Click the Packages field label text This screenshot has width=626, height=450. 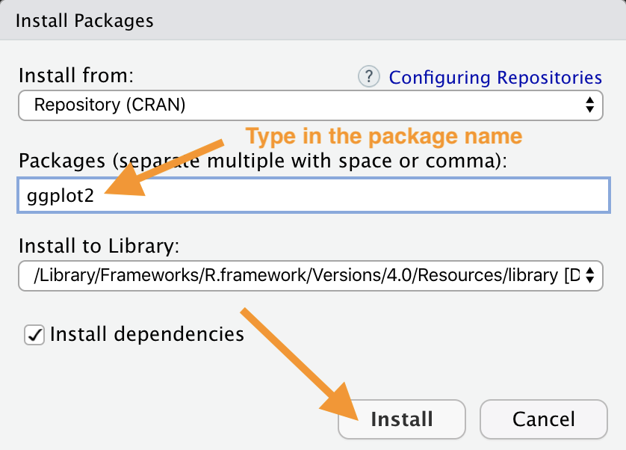[261, 160]
